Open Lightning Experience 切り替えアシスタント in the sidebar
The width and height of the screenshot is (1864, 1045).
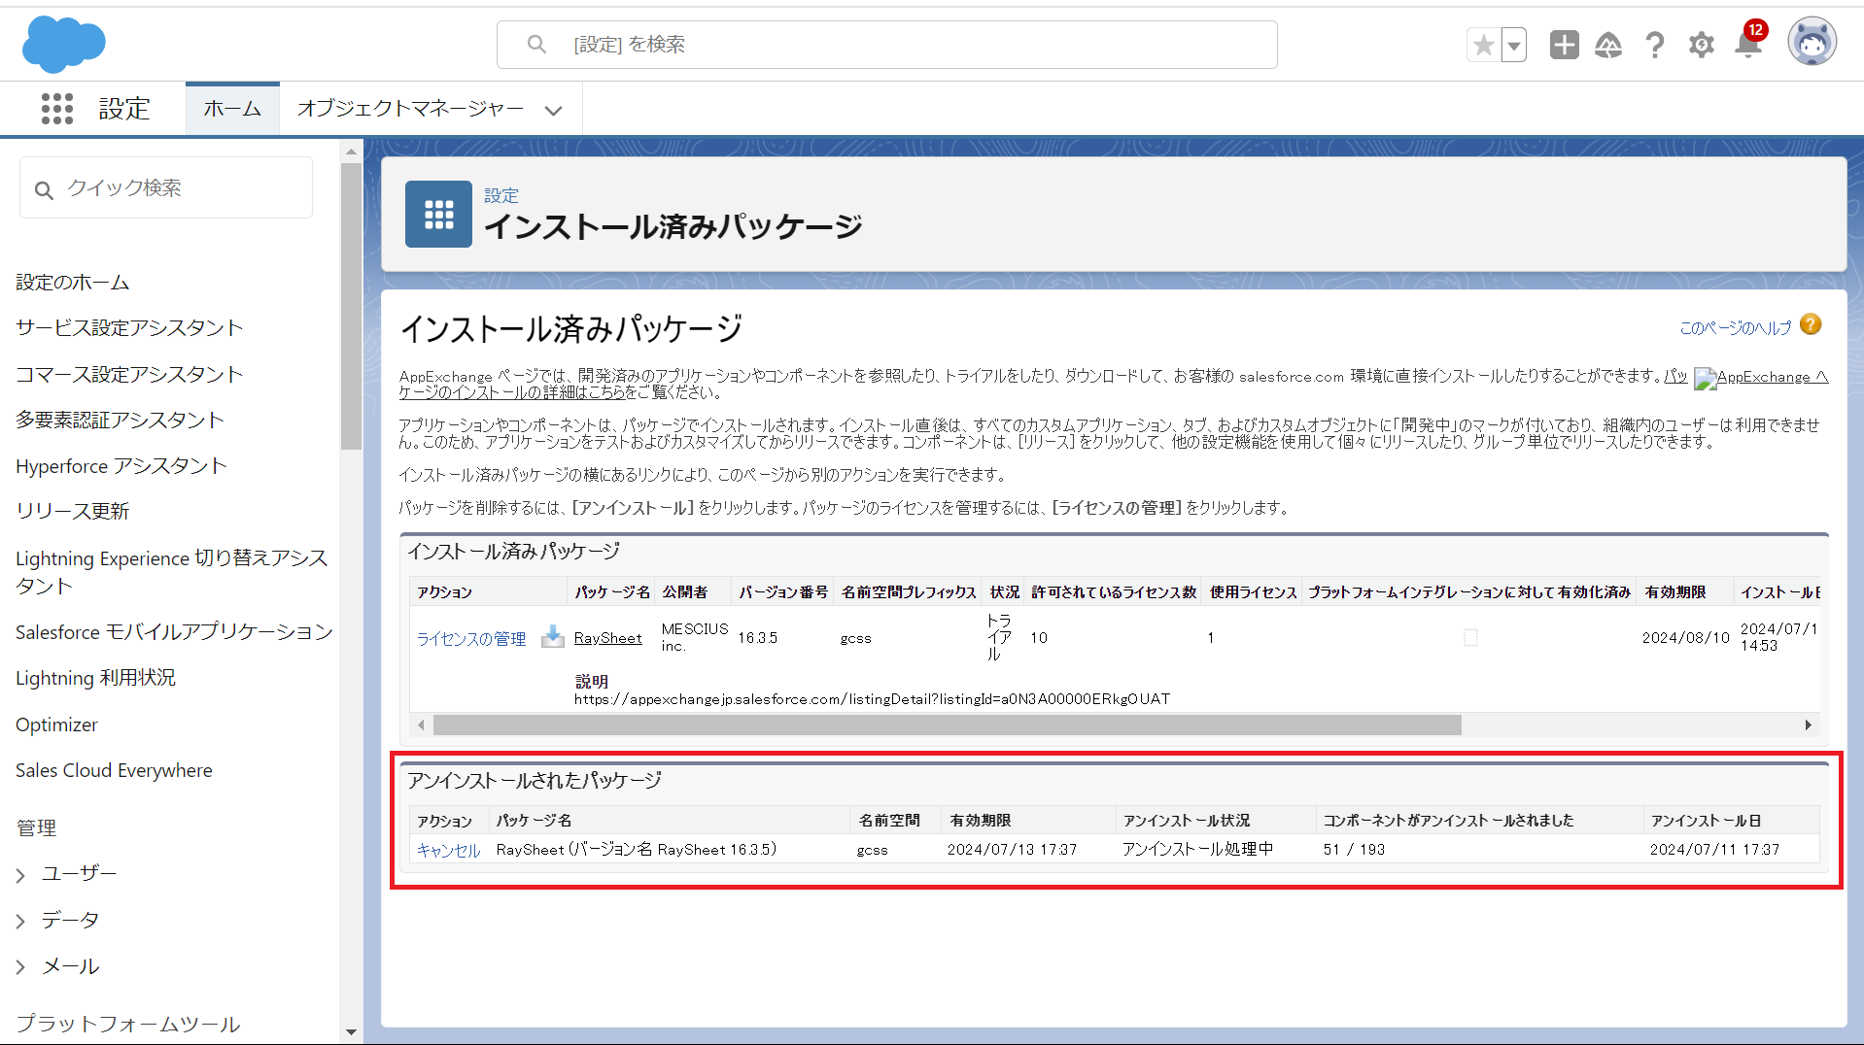(x=172, y=571)
